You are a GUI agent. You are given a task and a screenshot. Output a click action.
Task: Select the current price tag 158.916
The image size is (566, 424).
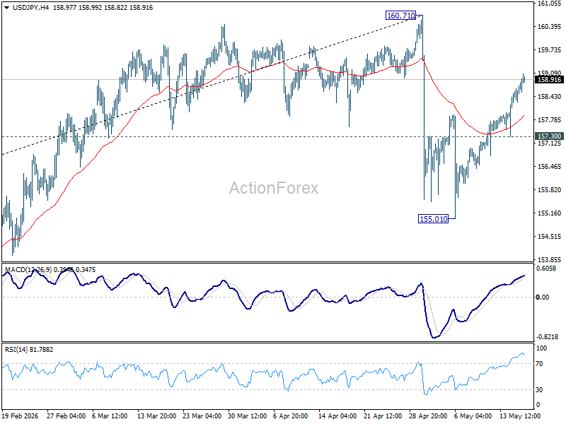(550, 80)
